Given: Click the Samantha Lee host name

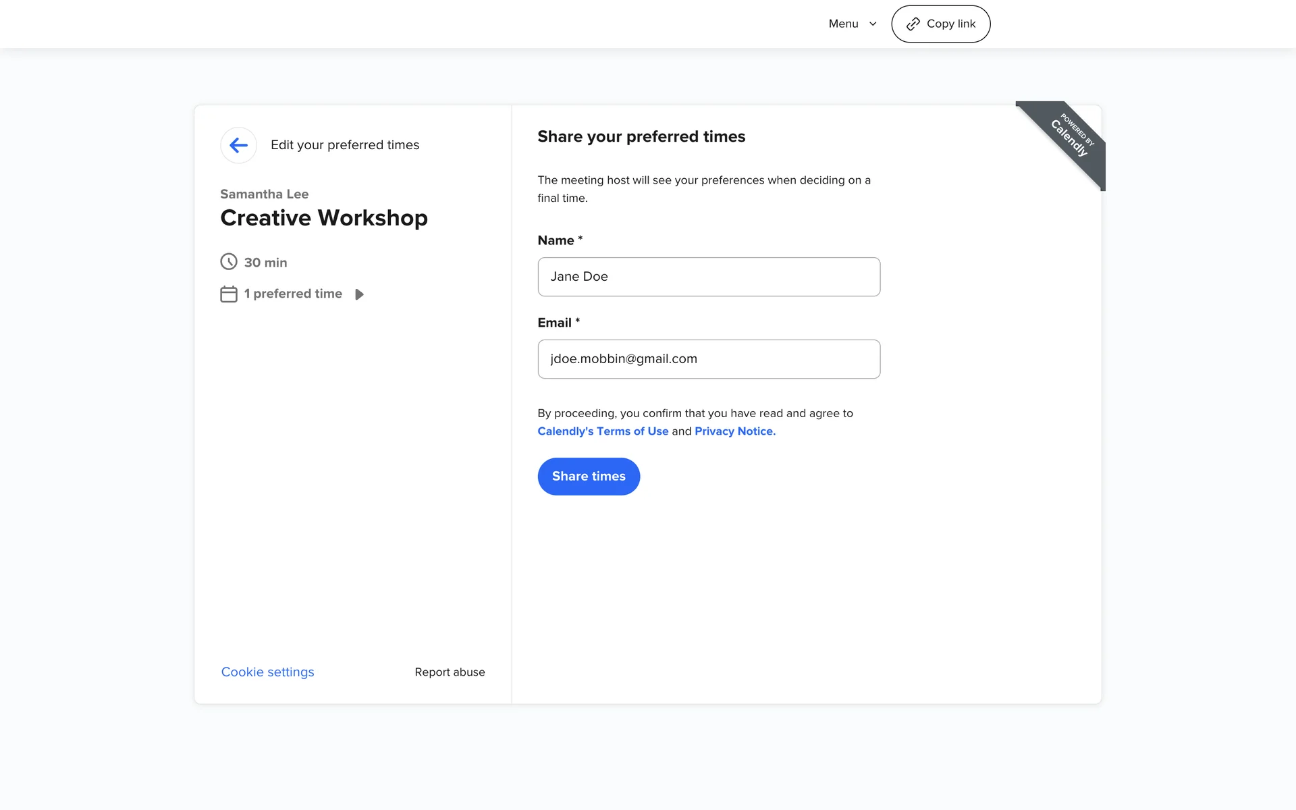Looking at the screenshot, I should [265, 194].
